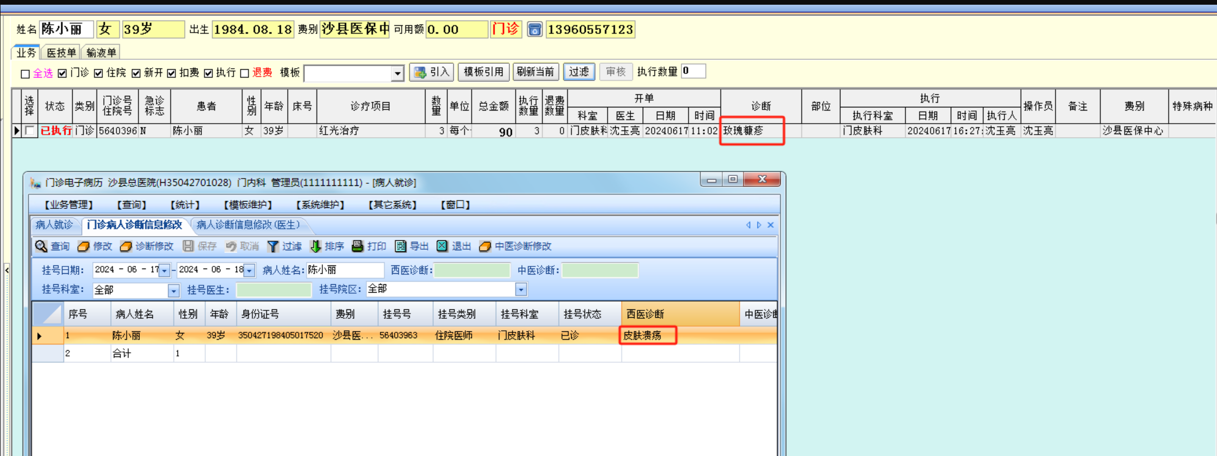Screen dimensions: 1217x456
Task: Uncheck the 执行 checkbox
Action: click(x=209, y=73)
